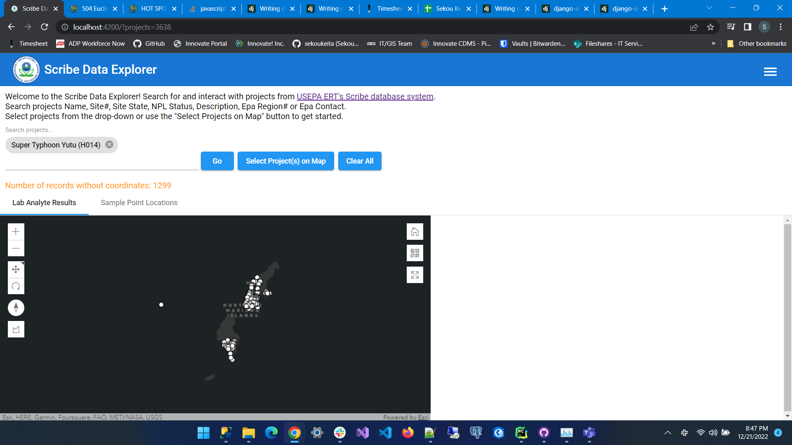
Task: Open Google Chrome from the taskbar
Action: tap(294, 433)
